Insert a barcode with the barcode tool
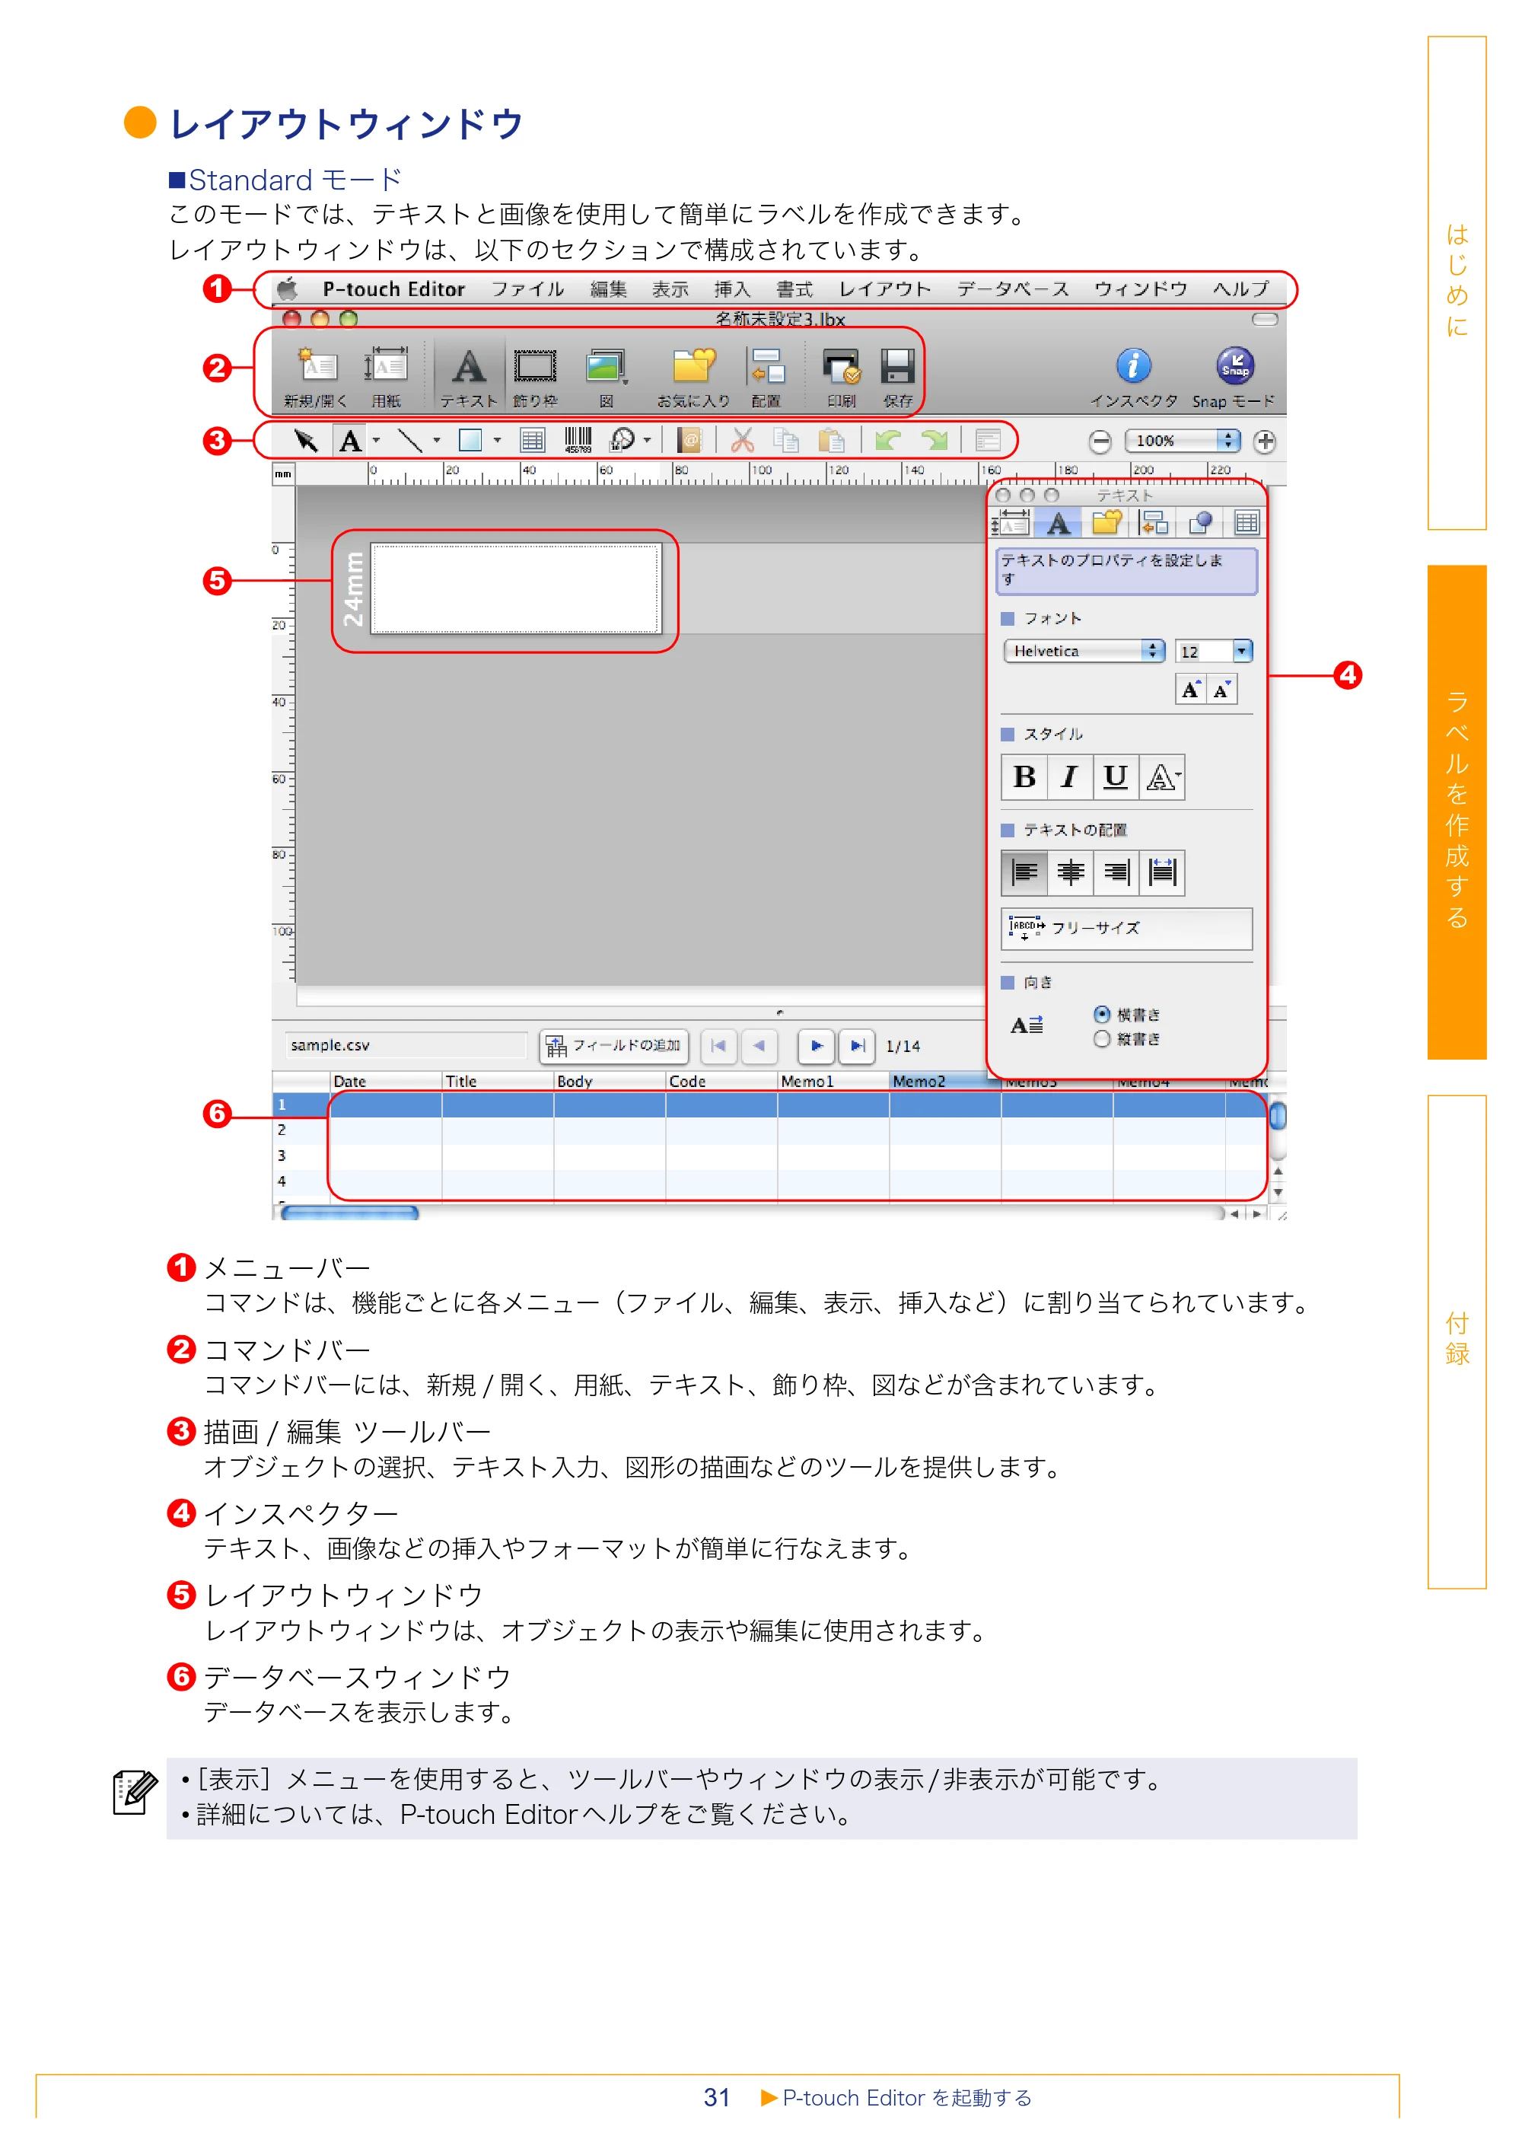 click(578, 440)
